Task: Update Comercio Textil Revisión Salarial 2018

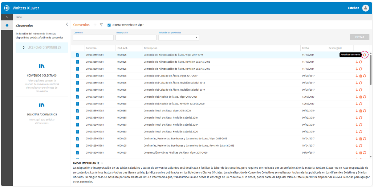Action: 361,118
